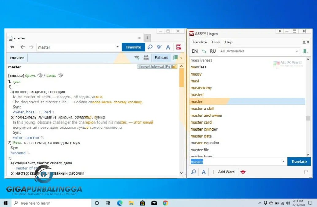Click word list scroll down arrow
Viewport: 317px width, 207px height.
pos(308,155)
